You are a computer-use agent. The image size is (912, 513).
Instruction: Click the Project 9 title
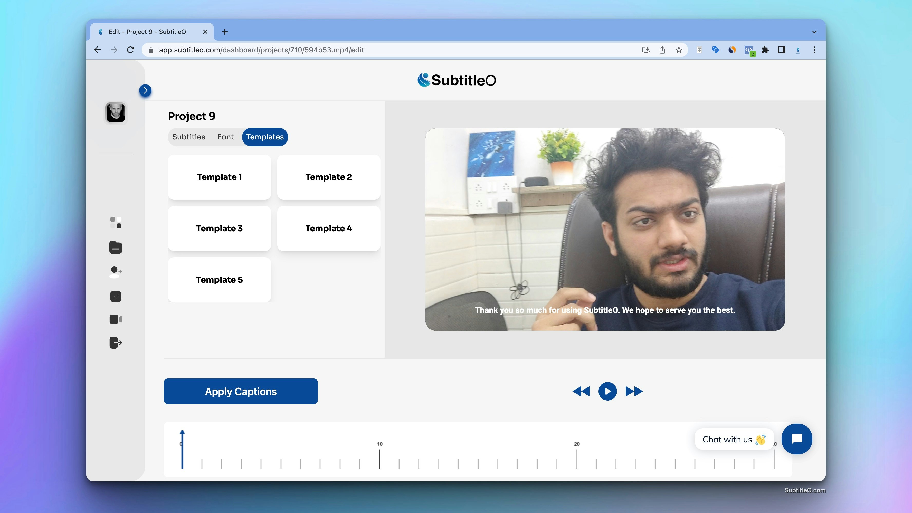pyautogui.click(x=192, y=116)
